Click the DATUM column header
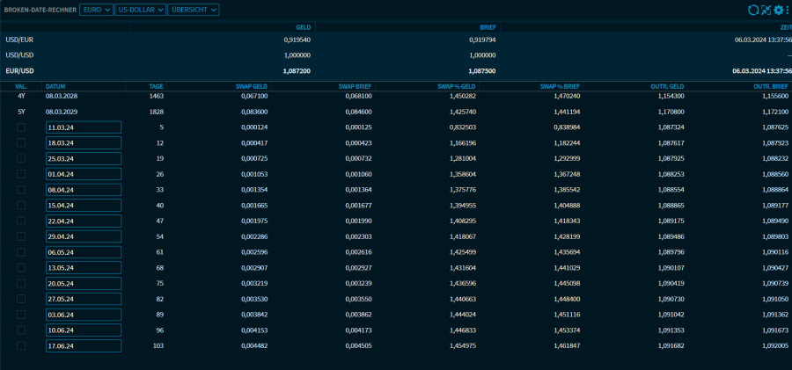This screenshot has width=792, height=370. click(x=55, y=86)
